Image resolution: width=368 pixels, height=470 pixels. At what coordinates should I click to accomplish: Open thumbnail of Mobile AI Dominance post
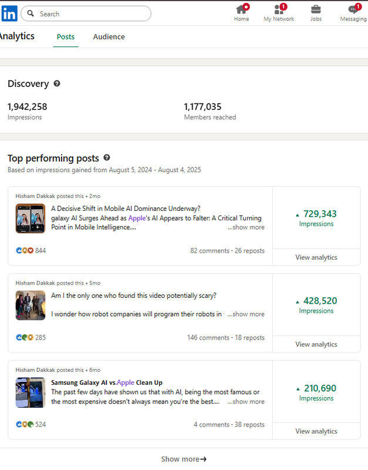(31, 219)
